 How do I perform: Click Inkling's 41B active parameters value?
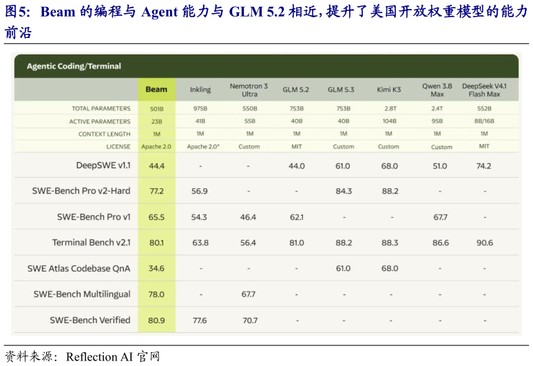(x=200, y=121)
